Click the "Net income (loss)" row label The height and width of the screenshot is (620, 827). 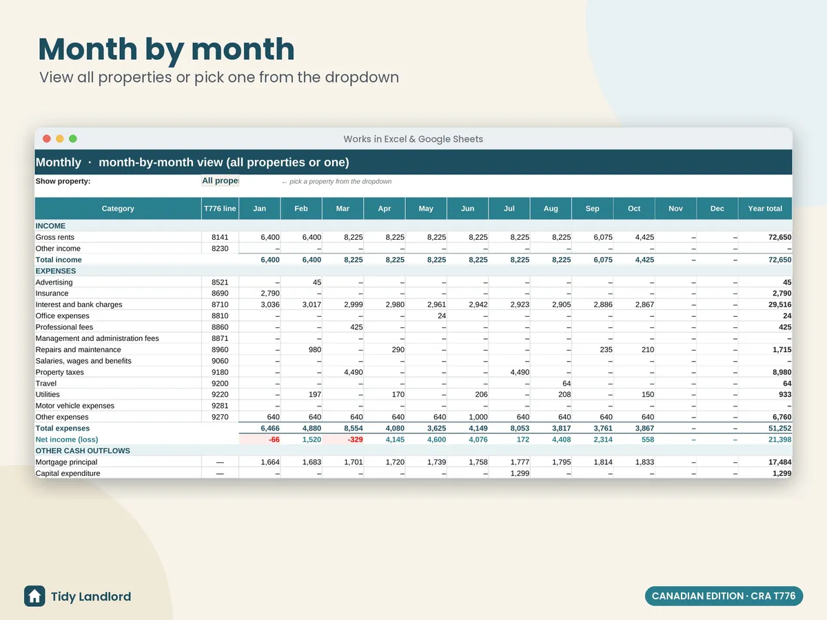click(67, 440)
